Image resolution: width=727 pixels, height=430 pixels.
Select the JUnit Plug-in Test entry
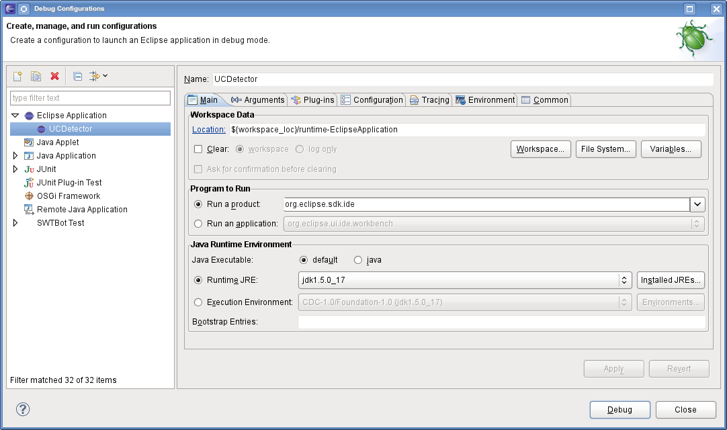tap(69, 183)
